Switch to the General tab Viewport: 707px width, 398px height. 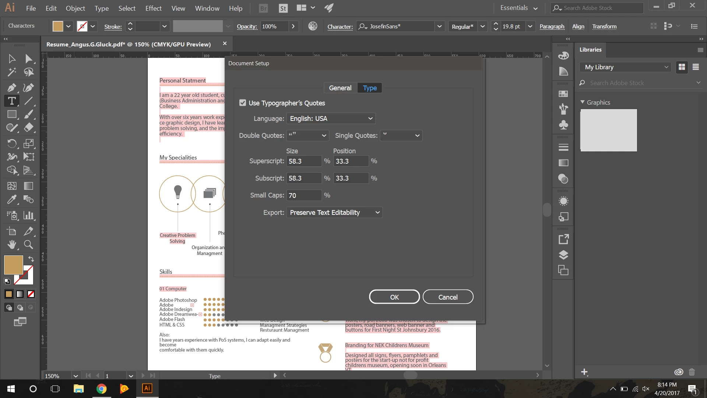coord(340,88)
